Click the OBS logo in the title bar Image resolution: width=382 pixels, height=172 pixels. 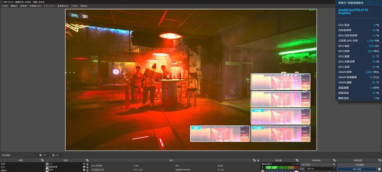(1, 2)
